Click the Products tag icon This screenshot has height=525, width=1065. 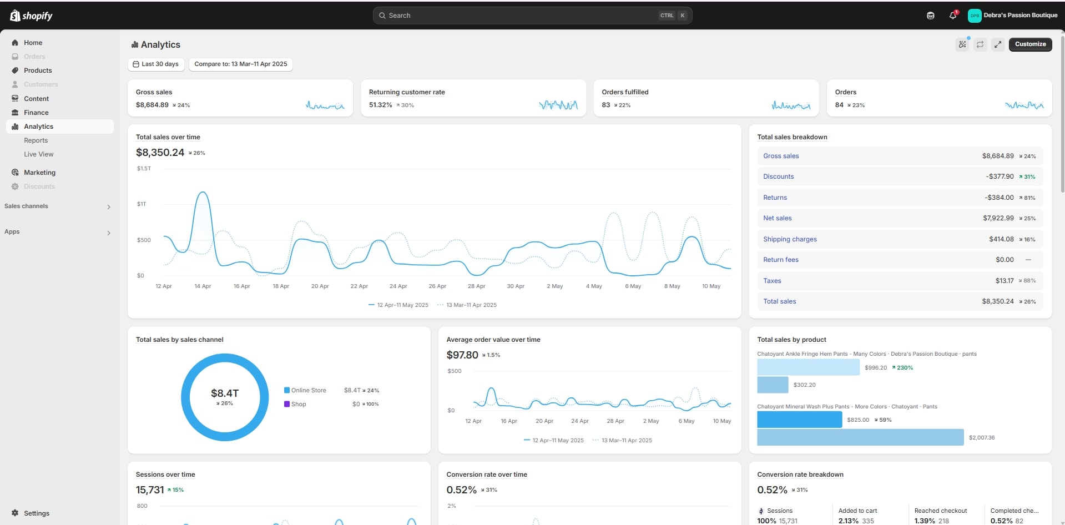(x=15, y=70)
